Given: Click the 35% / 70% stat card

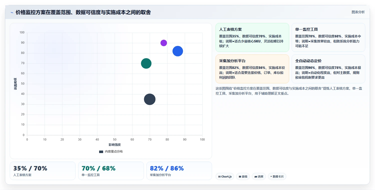Looking at the screenshot, I should 43,171.
